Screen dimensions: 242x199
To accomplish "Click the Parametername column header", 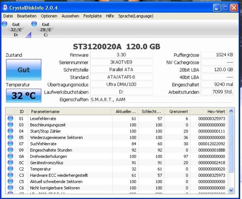I will 70,111.
